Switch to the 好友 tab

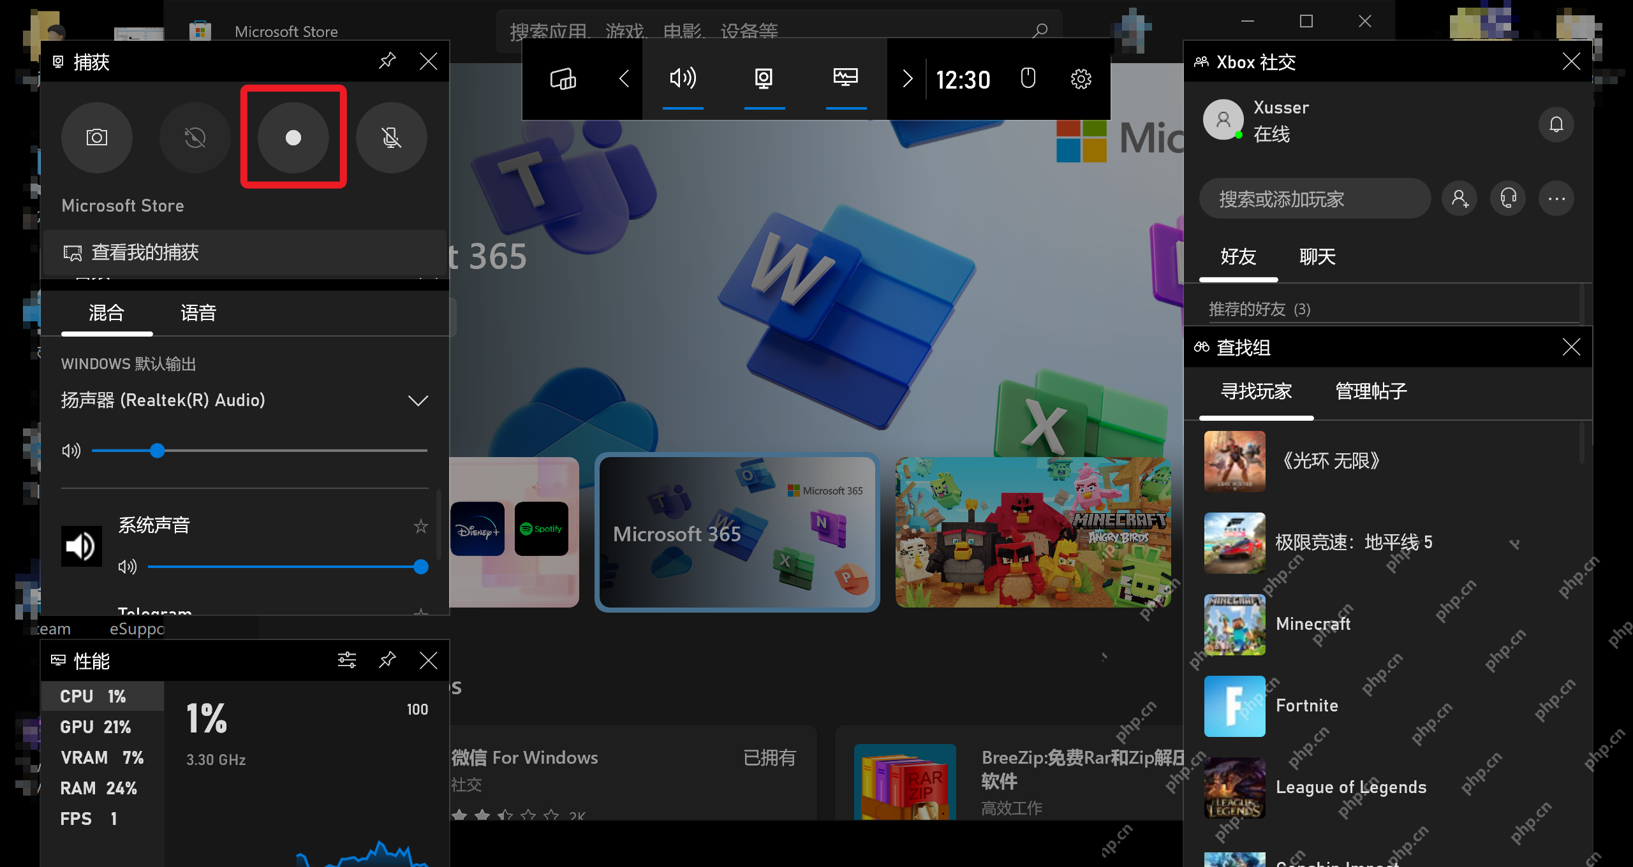pos(1238,257)
